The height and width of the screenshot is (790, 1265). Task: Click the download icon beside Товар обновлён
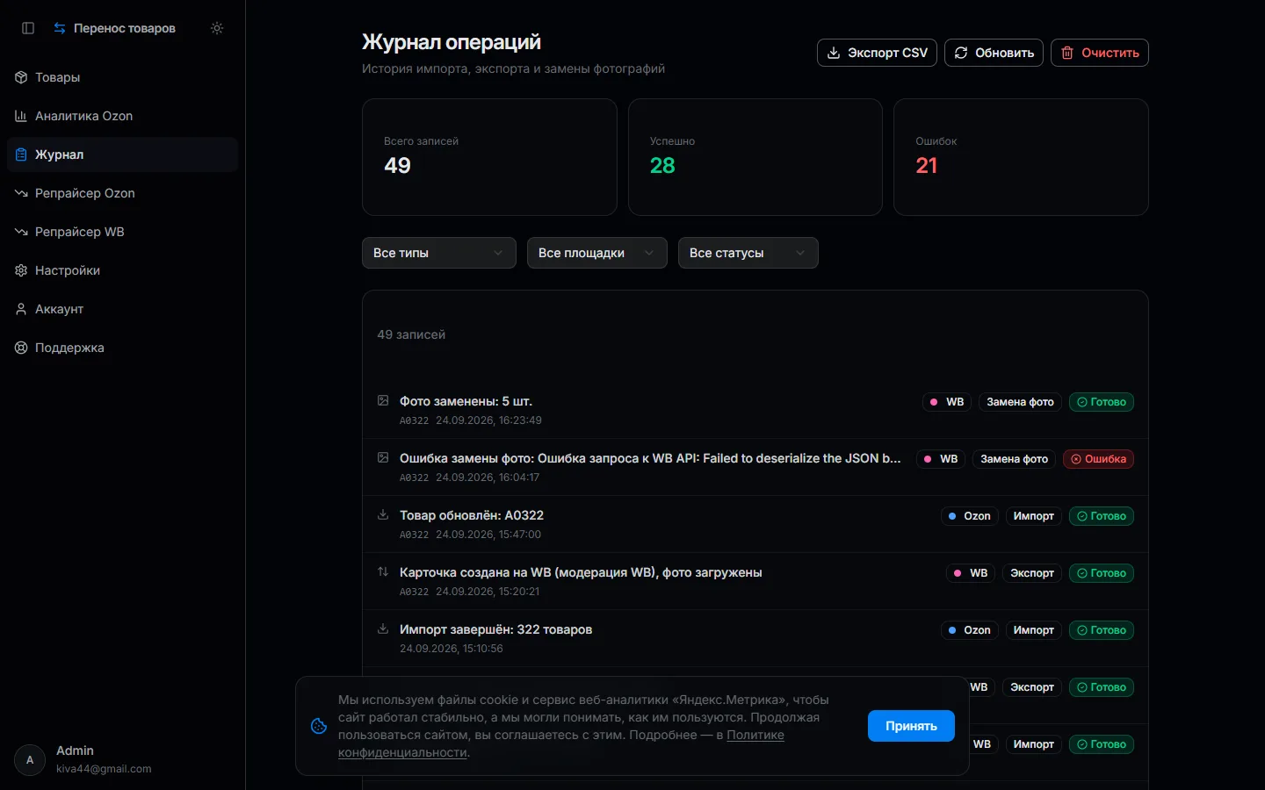[383, 514]
